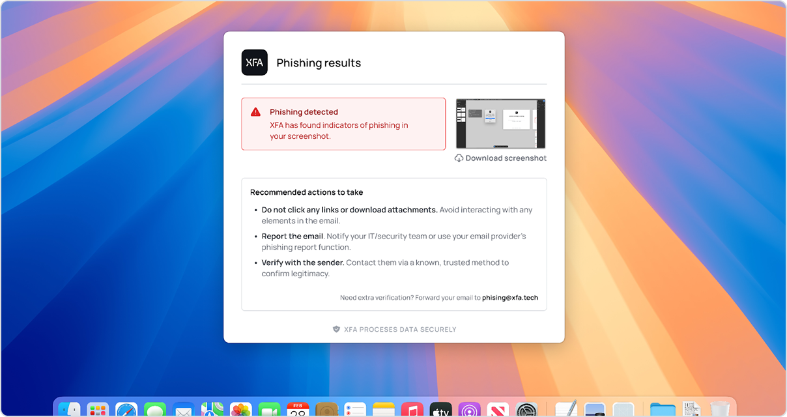This screenshot has height=417, width=787.
Task: Open Calendar from the Dock
Action: point(298,410)
